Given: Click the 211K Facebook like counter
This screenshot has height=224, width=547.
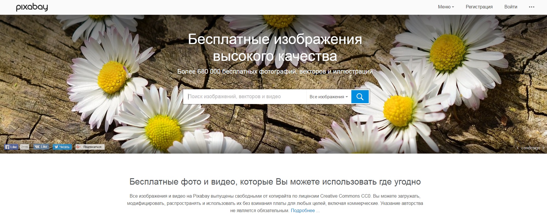Looking at the screenshot, I should click(x=25, y=147).
